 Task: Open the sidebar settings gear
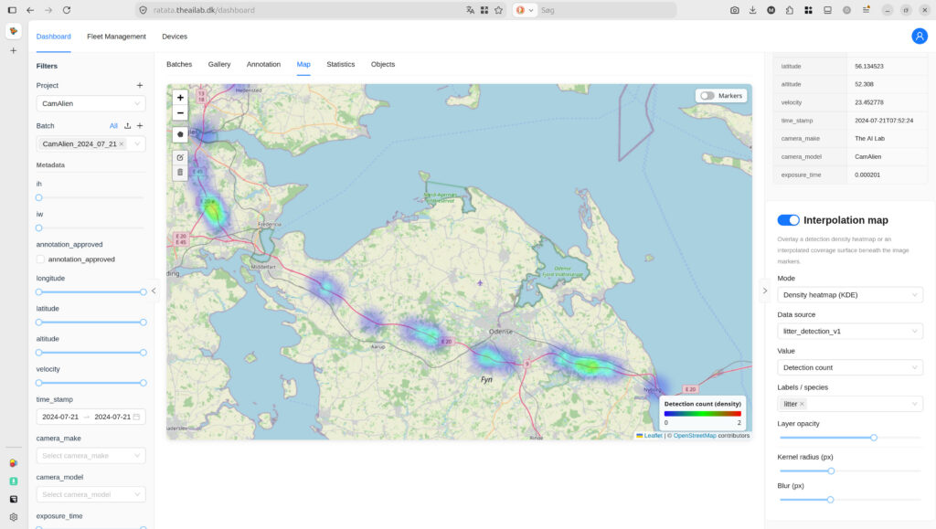[13, 517]
